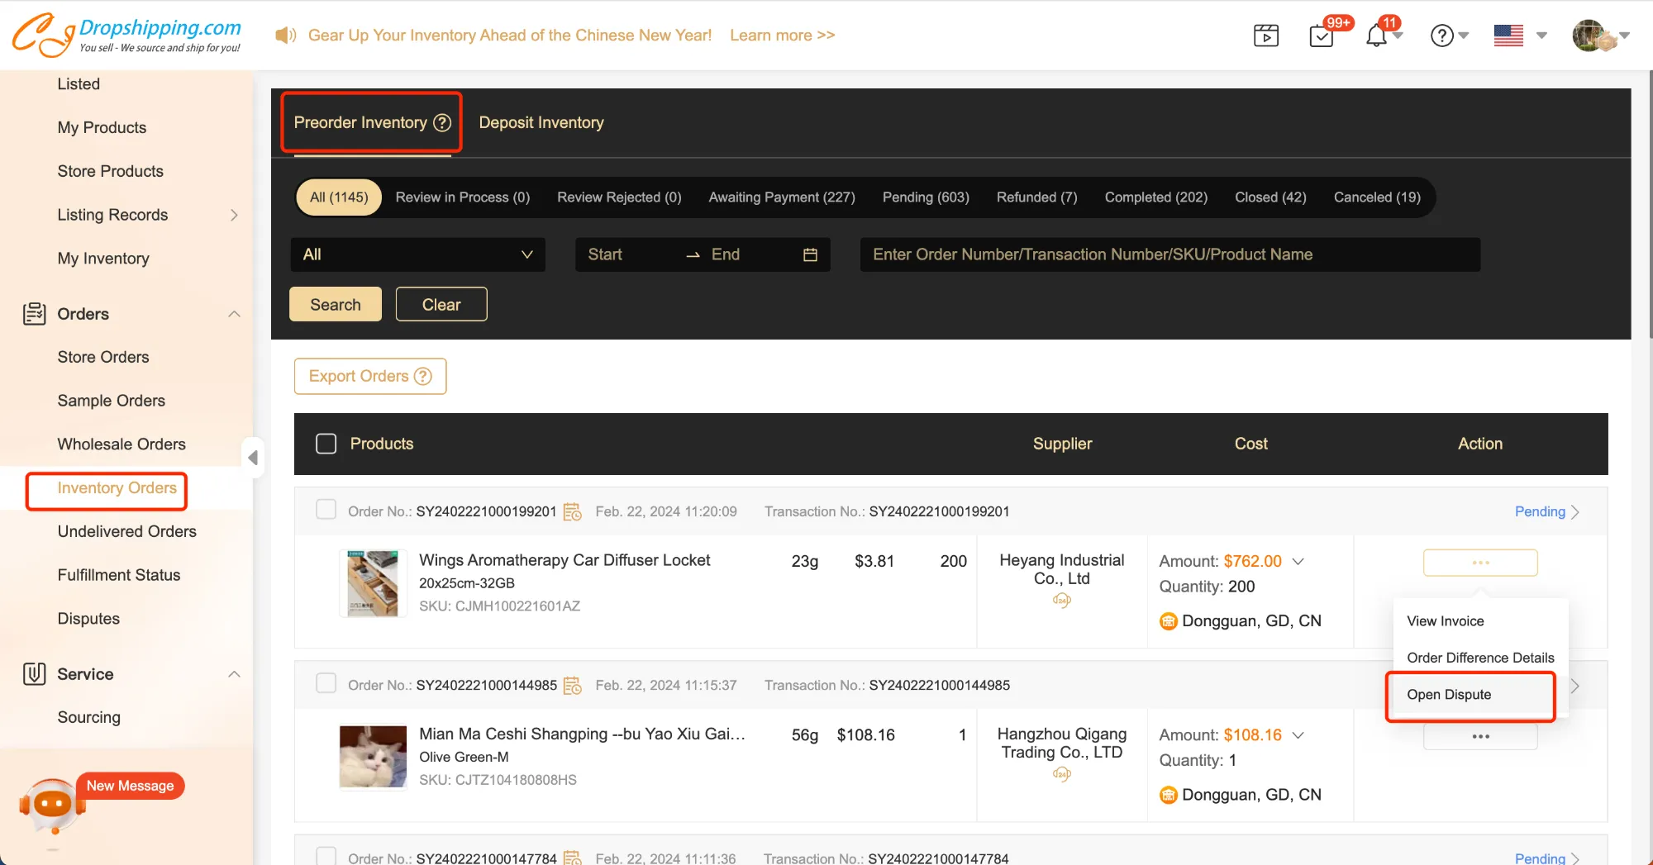Collapse the sidebar using the arrow handle

(253, 457)
